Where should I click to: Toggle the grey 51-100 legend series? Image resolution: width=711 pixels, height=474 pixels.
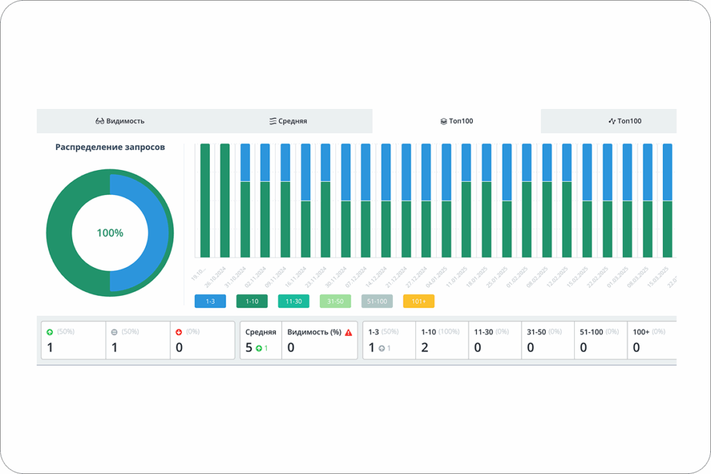(377, 301)
